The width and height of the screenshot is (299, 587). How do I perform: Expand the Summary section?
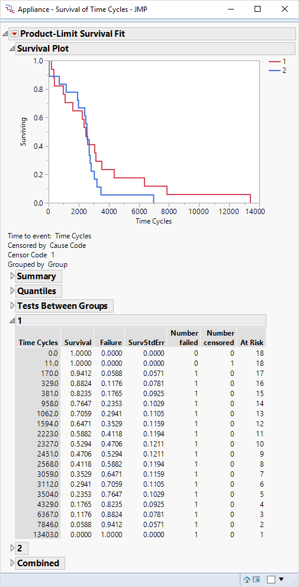tap(12, 276)
